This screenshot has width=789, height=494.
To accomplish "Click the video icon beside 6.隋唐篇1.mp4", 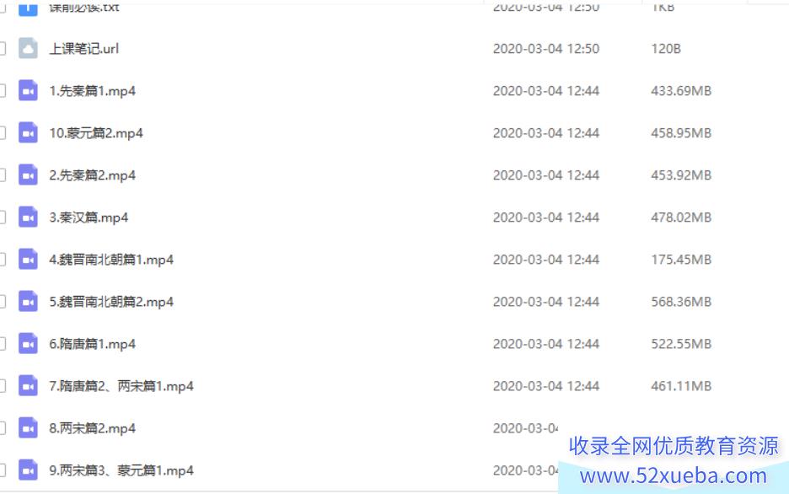I will [x=28, y=344].
